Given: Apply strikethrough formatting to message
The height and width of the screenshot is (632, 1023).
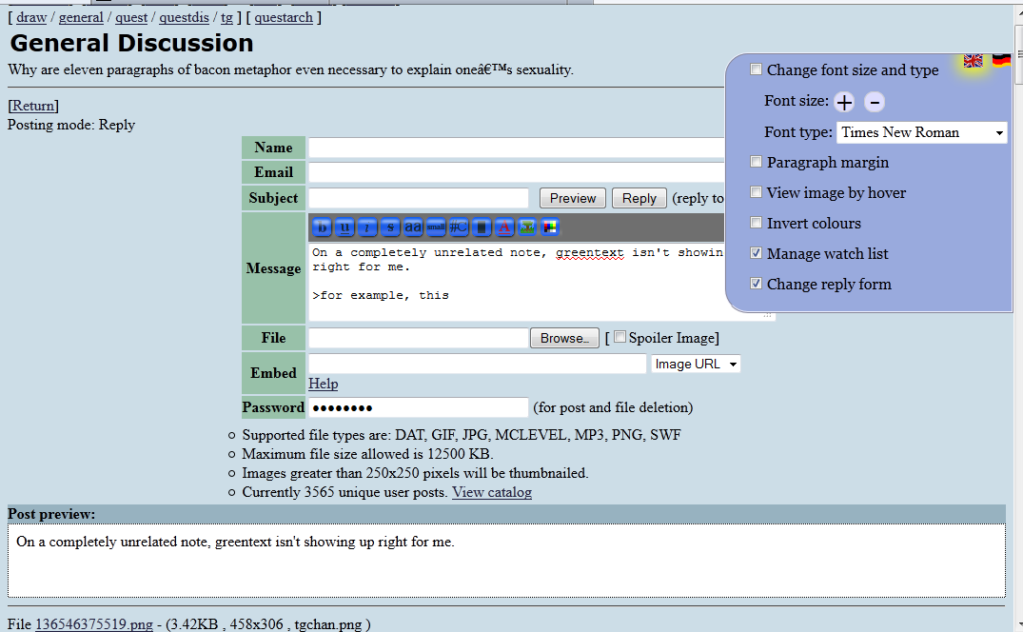Looking at the screenshot, I should tap(389, 227).
